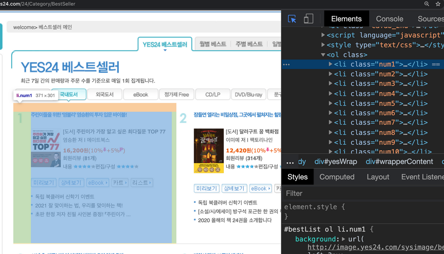Click the ellipsis next to li num1 row

pyautogui.click(x=286, y=64)
